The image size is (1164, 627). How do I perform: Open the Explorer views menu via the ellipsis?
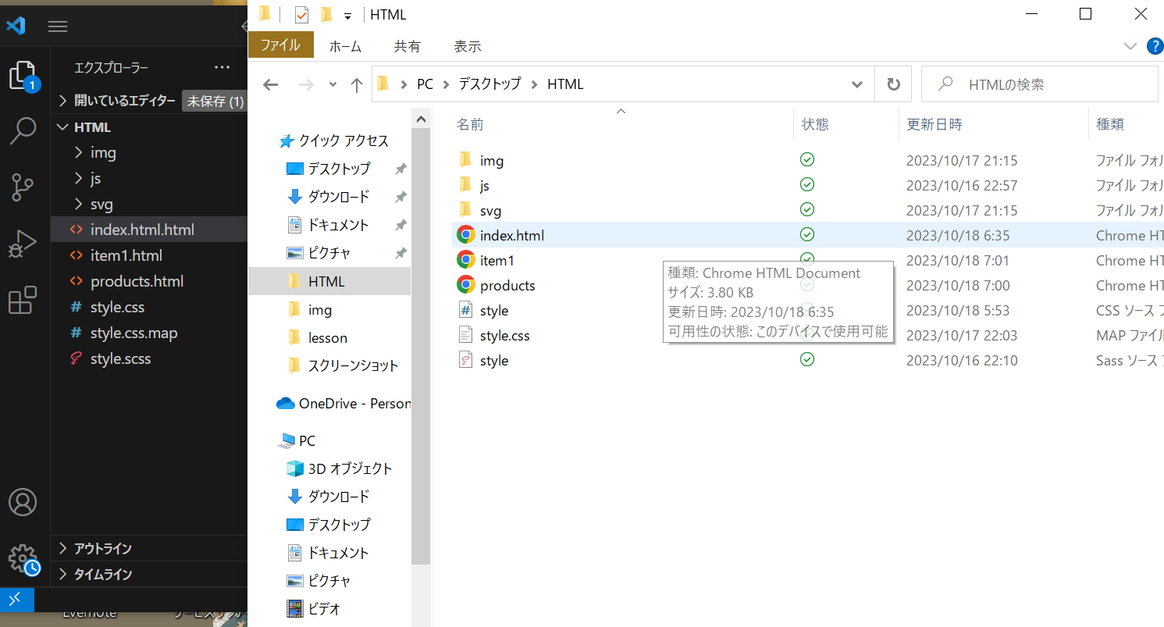click(x=221, y=68)
